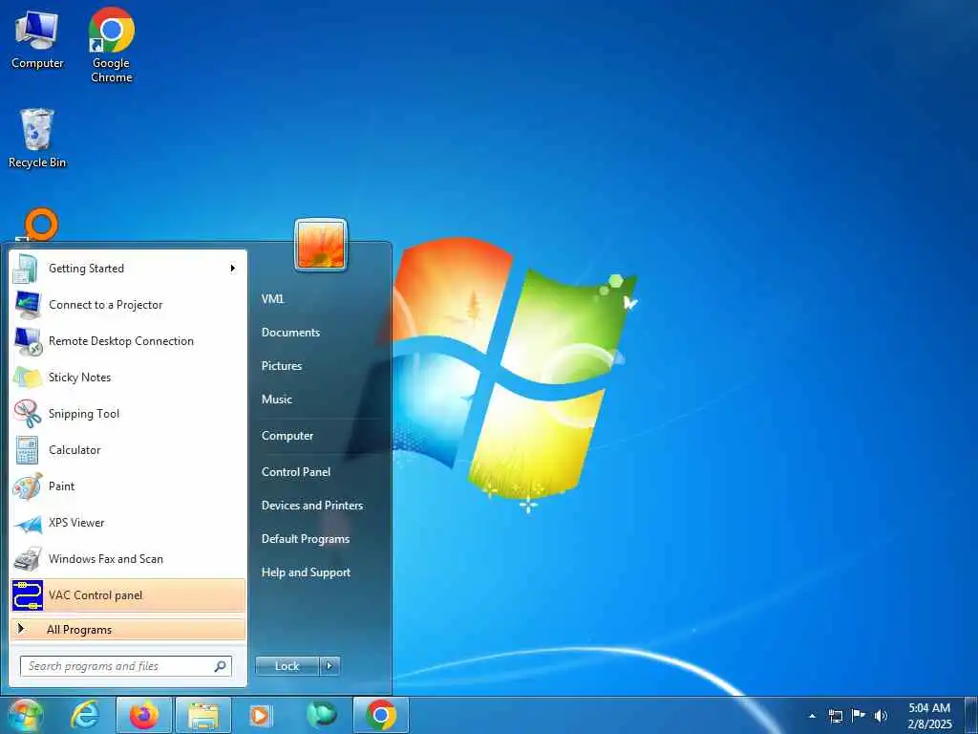Open Control Panel from Start menu
The width and height of the screenshot is (978, 734).
tap(296, 472)
